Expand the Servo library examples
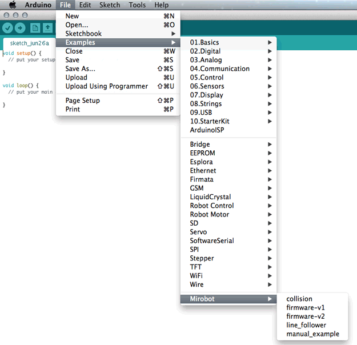The width and height of the screenshot is (357, 345). click(228, 232)
